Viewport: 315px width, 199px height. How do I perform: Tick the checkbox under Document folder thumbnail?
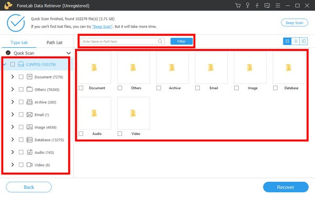coord(81,88)
